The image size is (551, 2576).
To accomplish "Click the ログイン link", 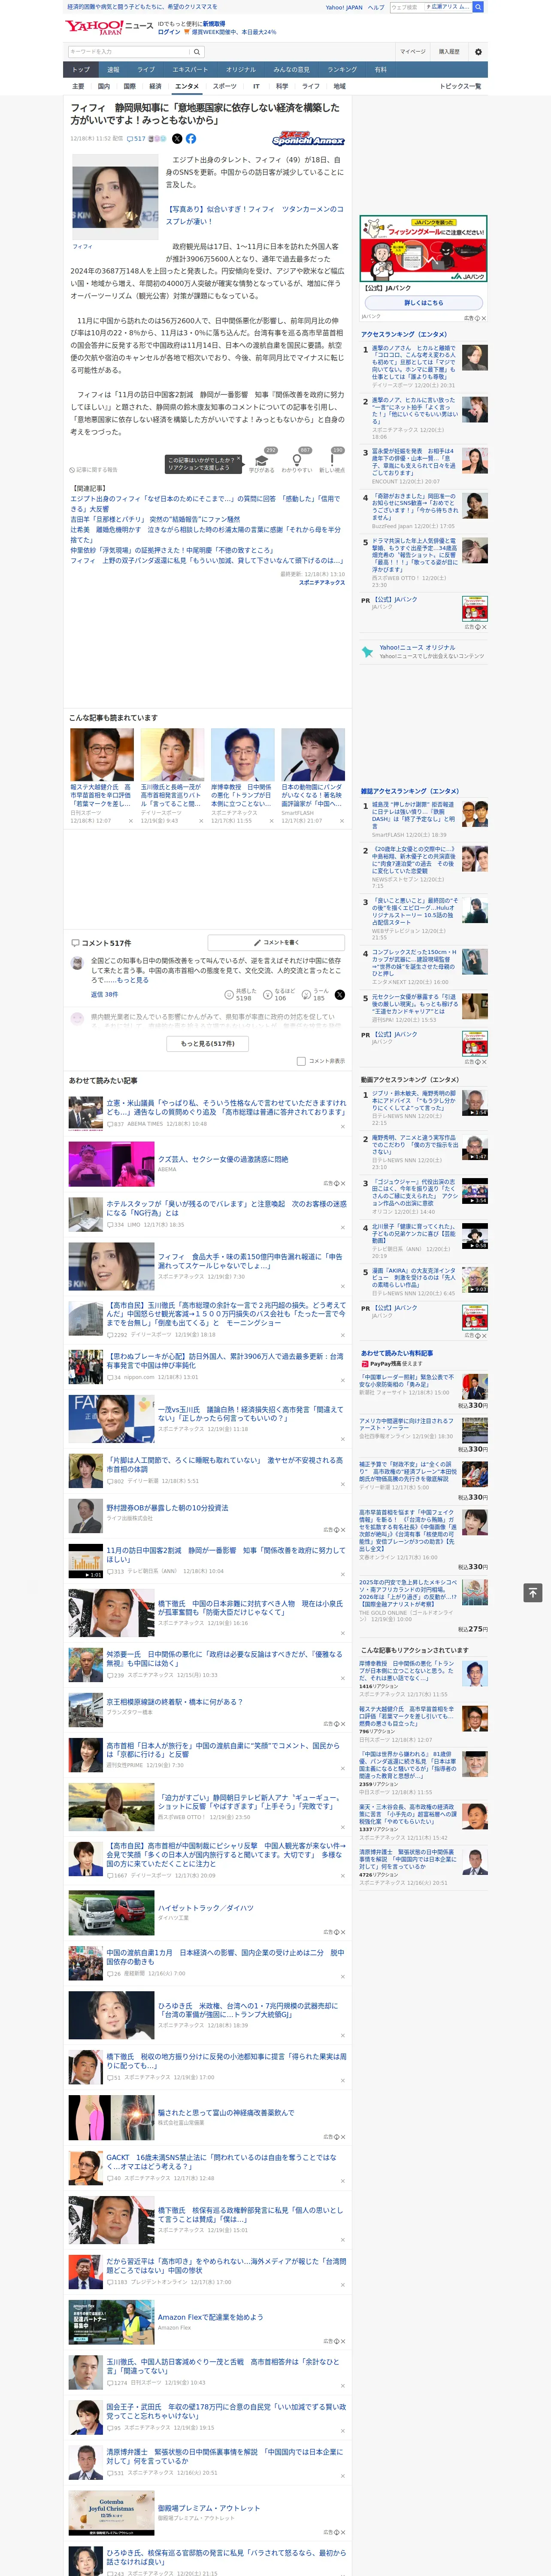I will pos(169,32).
